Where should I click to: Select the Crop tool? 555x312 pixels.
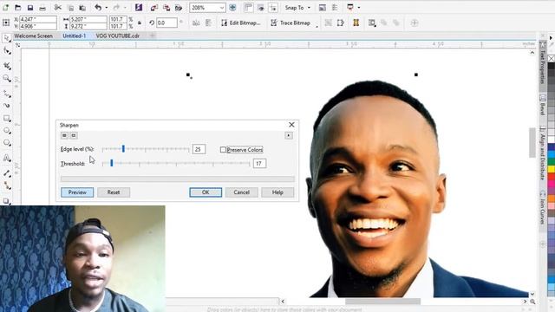[6, 66]
